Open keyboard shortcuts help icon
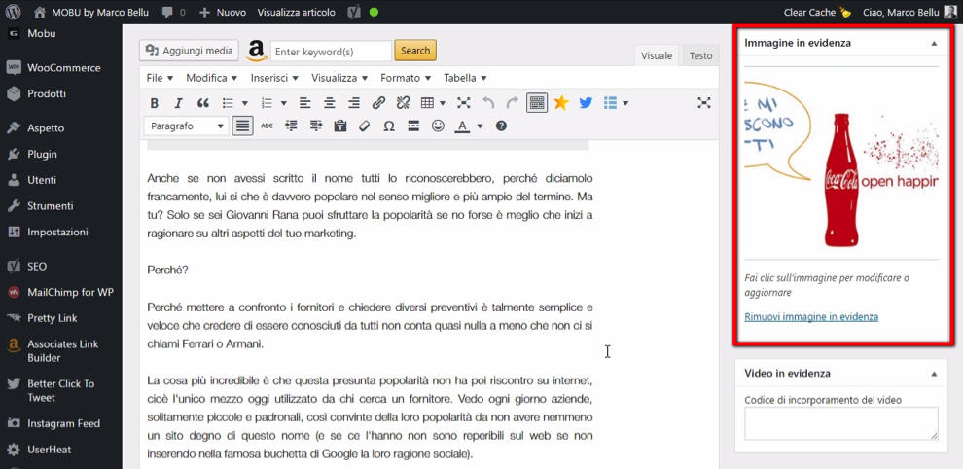 coord(501,126)
